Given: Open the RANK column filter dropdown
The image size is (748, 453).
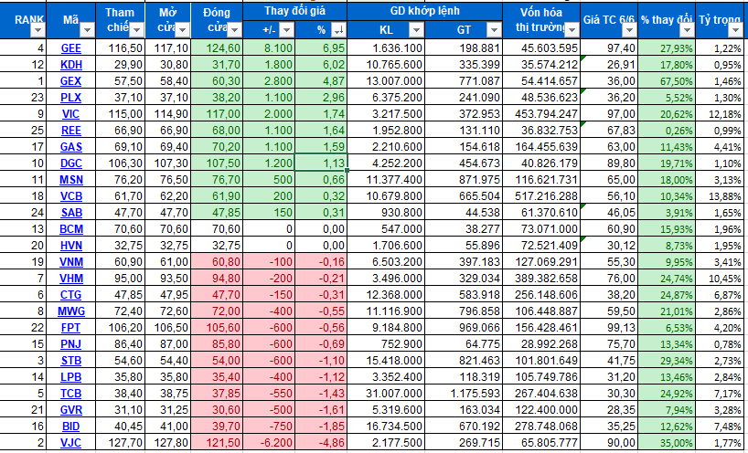Looking at the screenshot, I should coord(37,30).
